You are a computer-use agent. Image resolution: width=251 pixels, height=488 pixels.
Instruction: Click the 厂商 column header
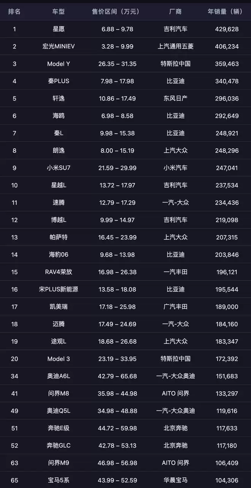[175, 11]
